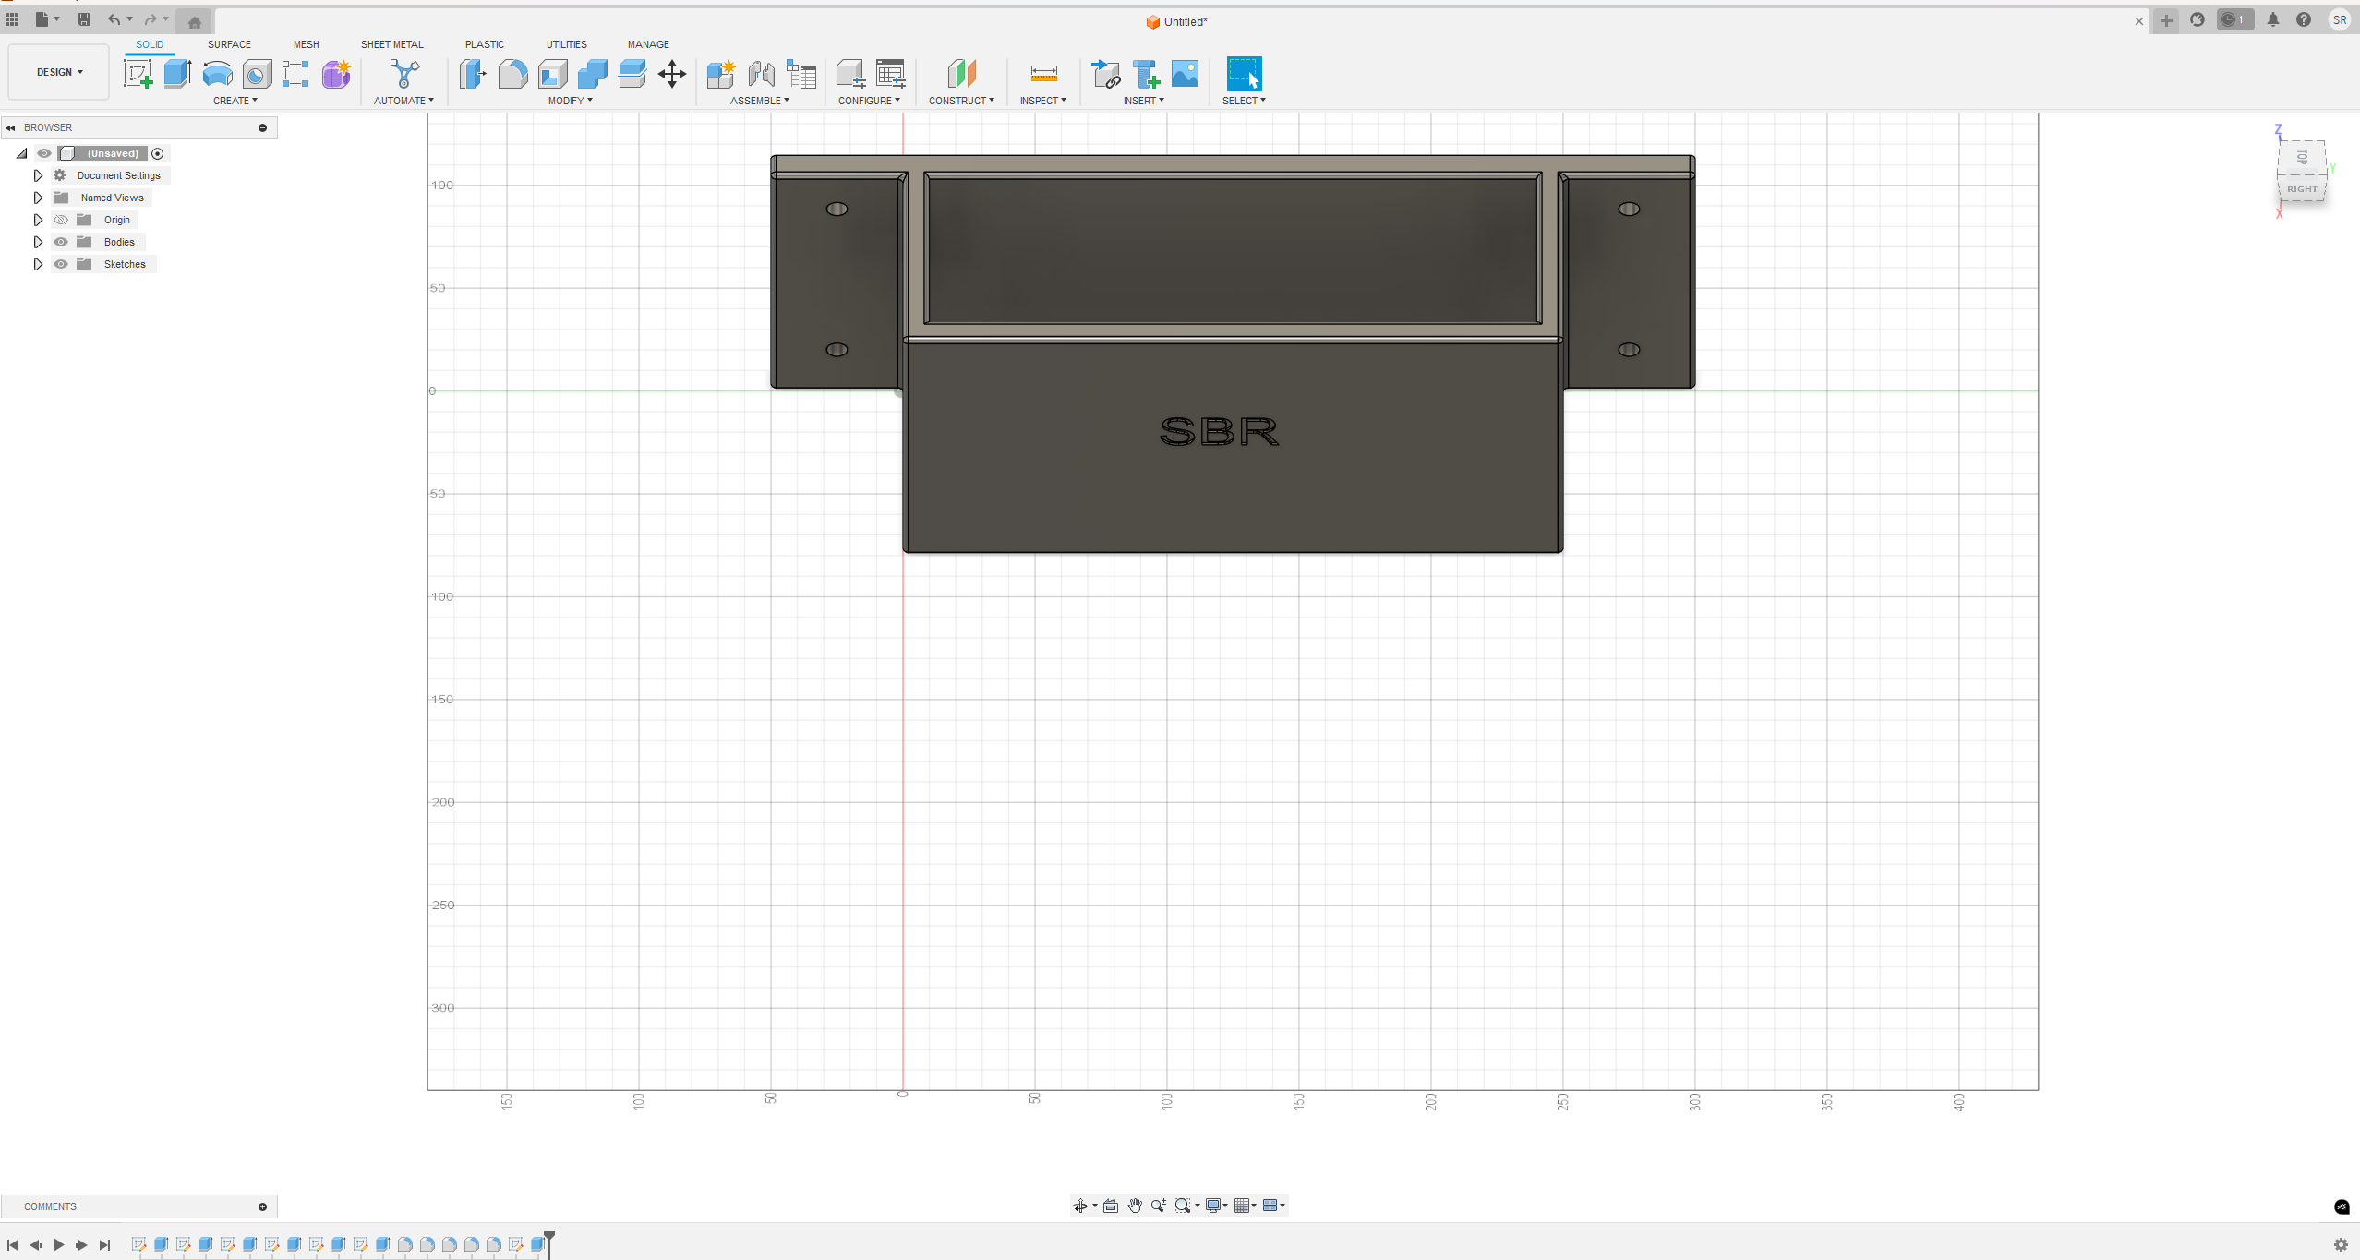Open the INSPECT menu

(1043, 101)
